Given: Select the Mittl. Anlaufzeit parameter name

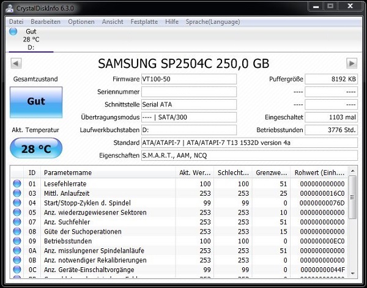Looking at the screenshot, I should point(67,193).
